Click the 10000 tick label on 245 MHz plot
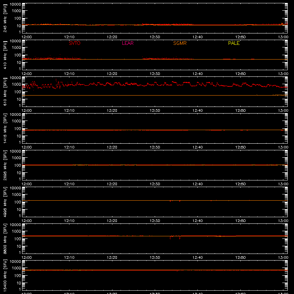 click(x=15, y=4)
